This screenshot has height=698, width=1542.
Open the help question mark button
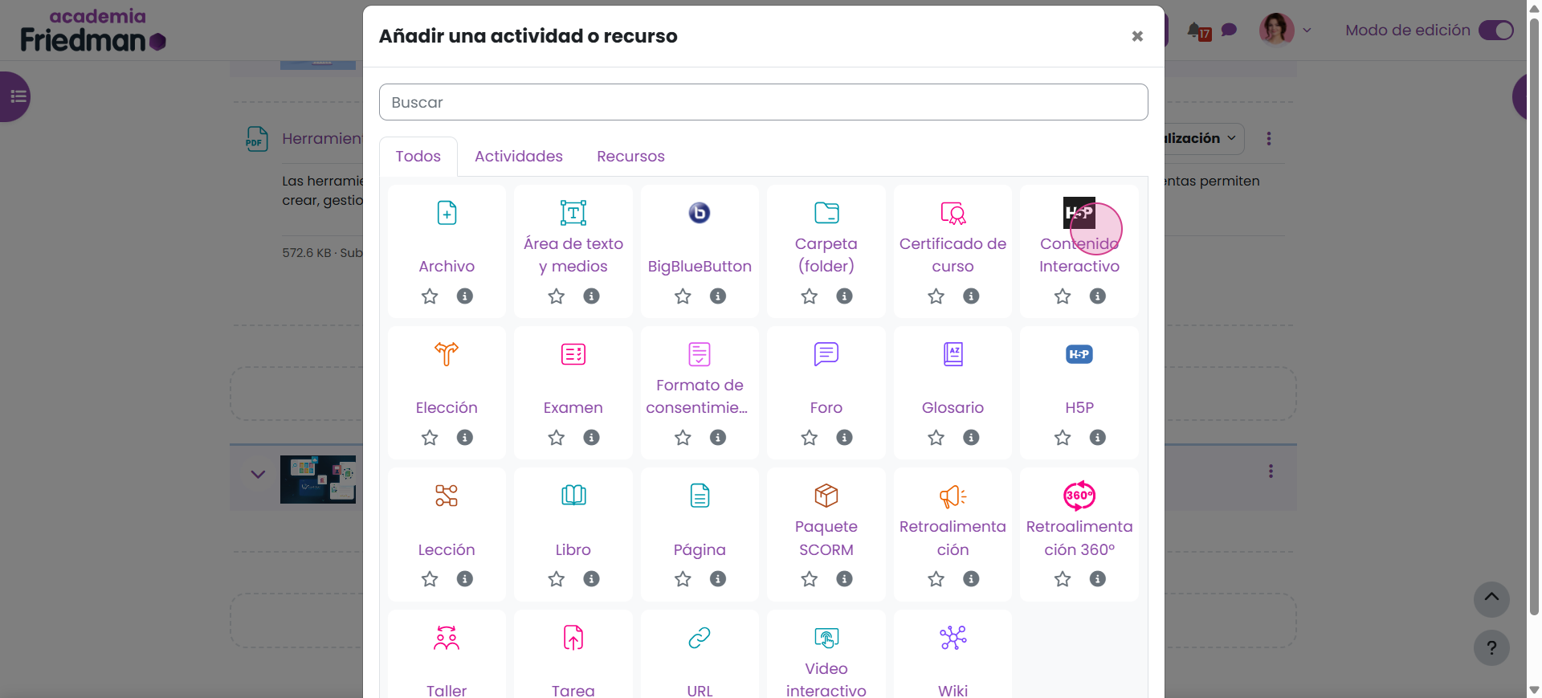point(1491,648)
